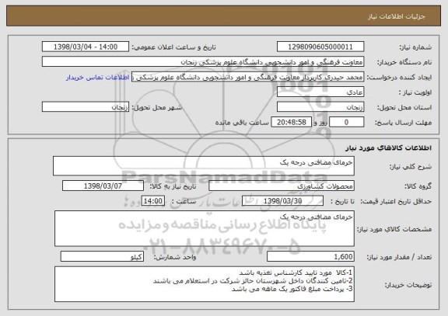
Task: Click the label شماره نیاز
Action: pyautogui.click(x=415, y=47)
